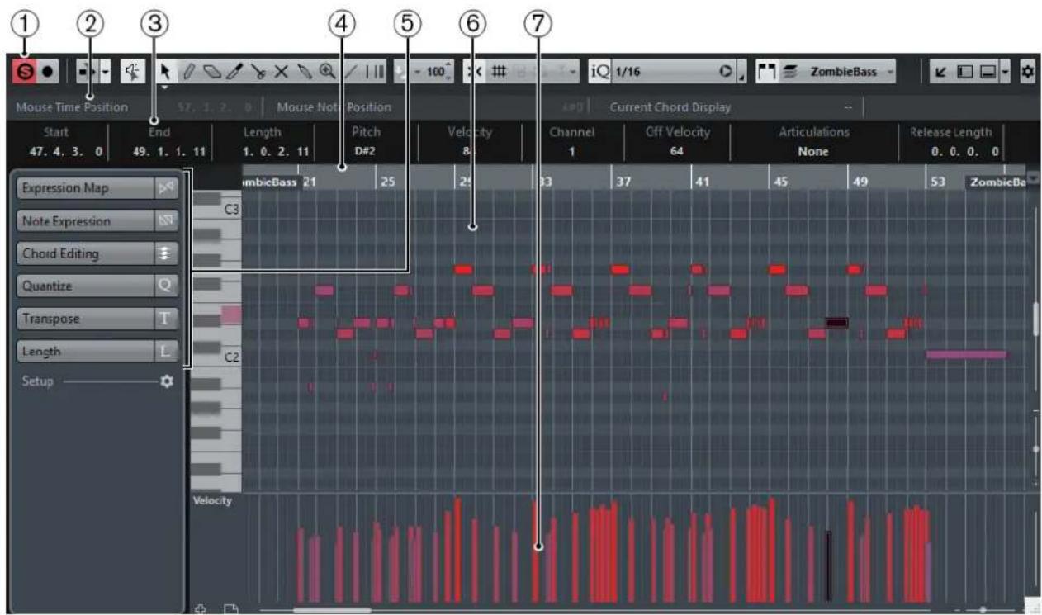Click Release Length value 0. 0. 0. 0
Screen dimensions: 1042x615
966,152
